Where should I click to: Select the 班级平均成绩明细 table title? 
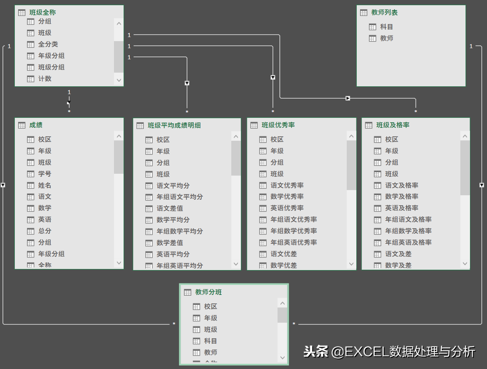[x=174, y=126]
